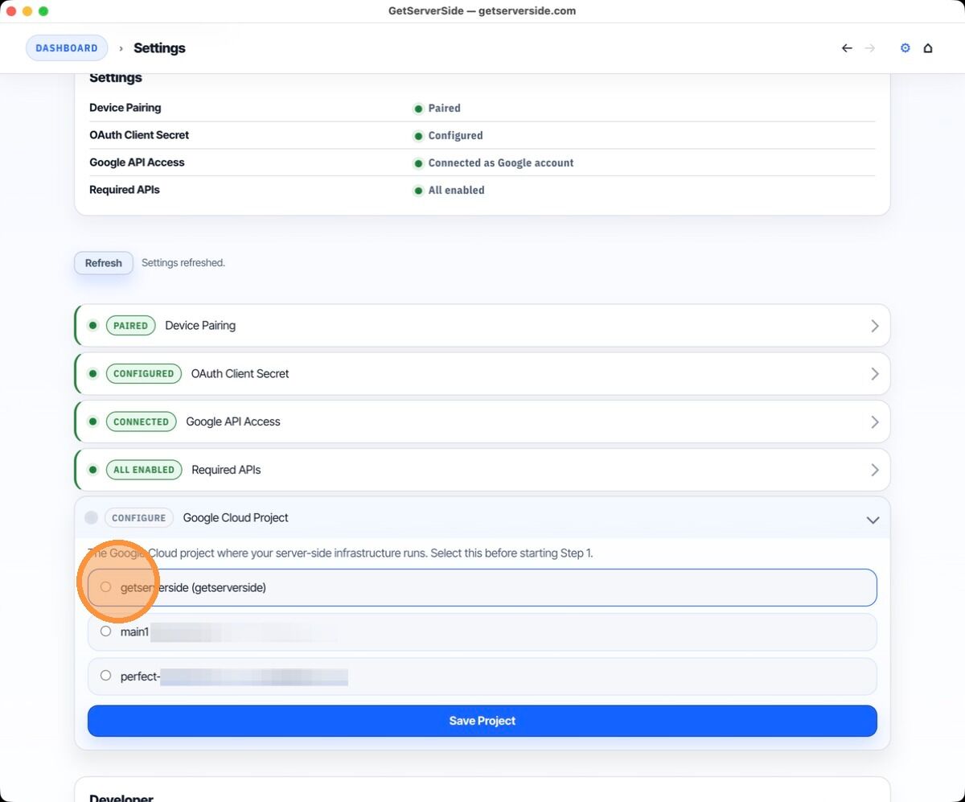Click the green dot on Device Pairing row
The height and width of the screenshot is (802, 965).
pyautogui.click(x=92, y=326)
